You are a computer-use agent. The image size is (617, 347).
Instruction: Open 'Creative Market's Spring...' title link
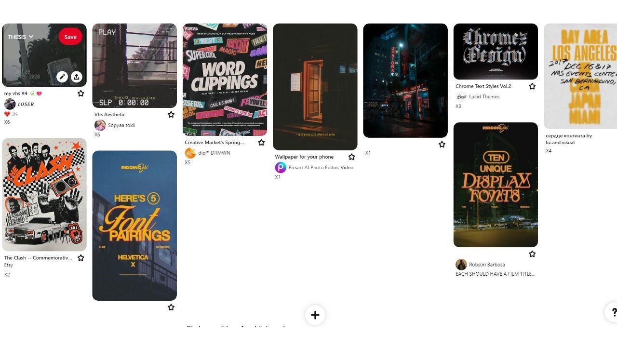coord(215,143)
